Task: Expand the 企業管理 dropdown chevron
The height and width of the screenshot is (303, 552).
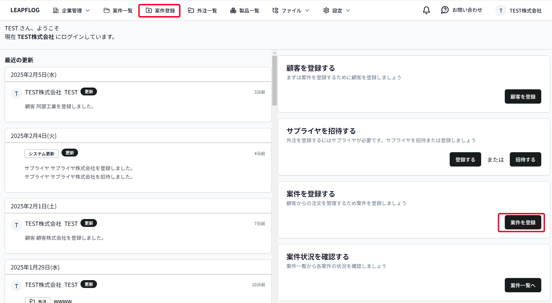Action: (87, 11)
